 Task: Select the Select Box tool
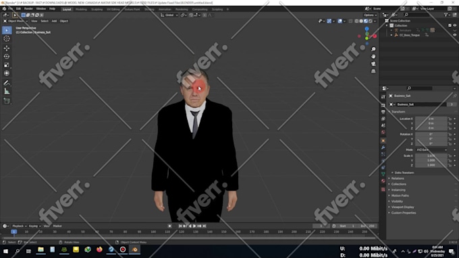[x=7, y=30]
